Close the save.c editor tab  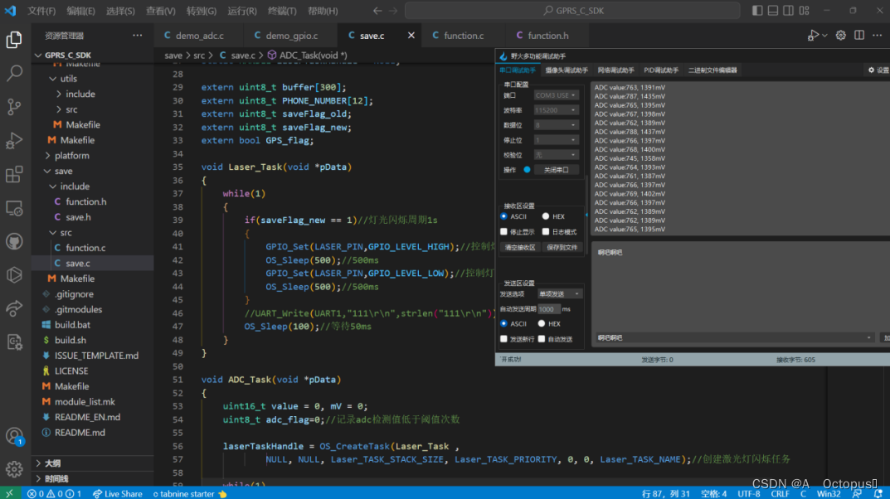(x=411, y=35)
